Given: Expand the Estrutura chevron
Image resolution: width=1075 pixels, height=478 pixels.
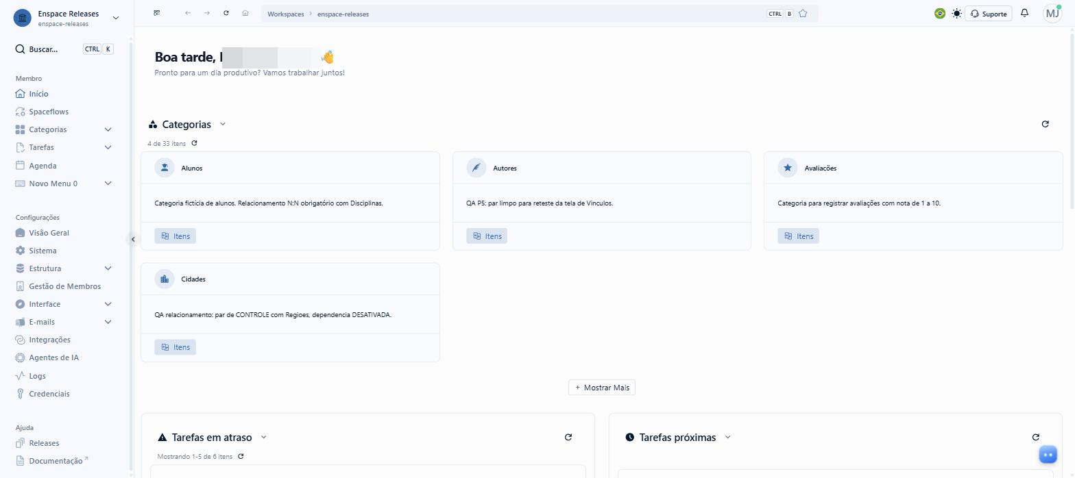Looking at the screenshot, I should click(108, 268).
